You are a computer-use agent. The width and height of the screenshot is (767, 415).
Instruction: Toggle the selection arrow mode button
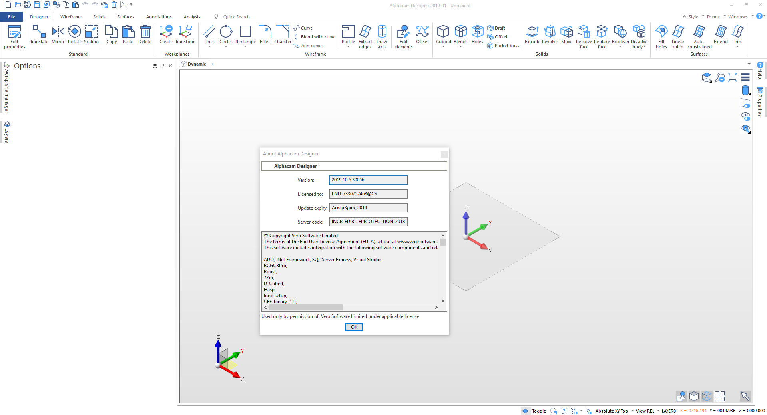point(745,396)
